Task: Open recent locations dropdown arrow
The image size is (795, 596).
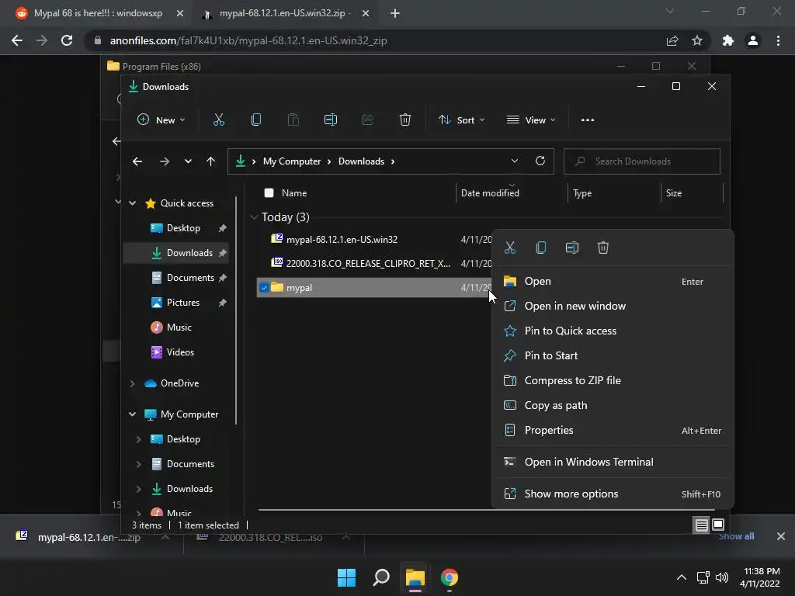Action: [x=188, y=161]
